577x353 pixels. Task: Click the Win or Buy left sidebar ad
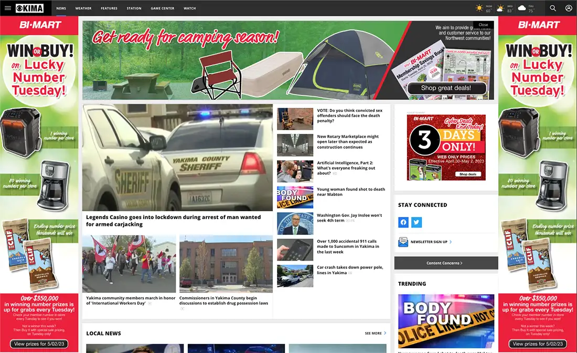click(x=39, y=184)
